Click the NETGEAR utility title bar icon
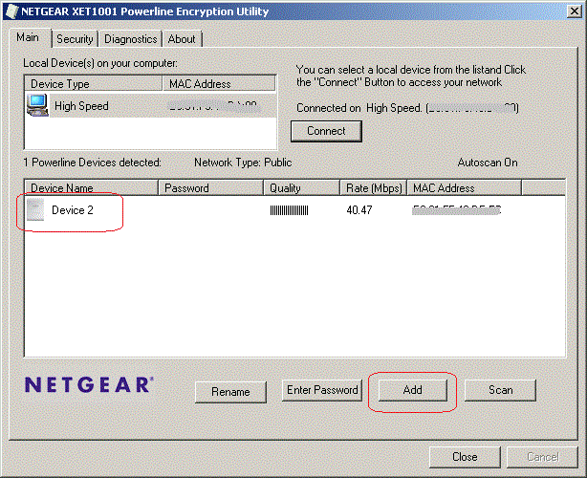The width and height of the screenshot is (587, 478). point(12,11)
